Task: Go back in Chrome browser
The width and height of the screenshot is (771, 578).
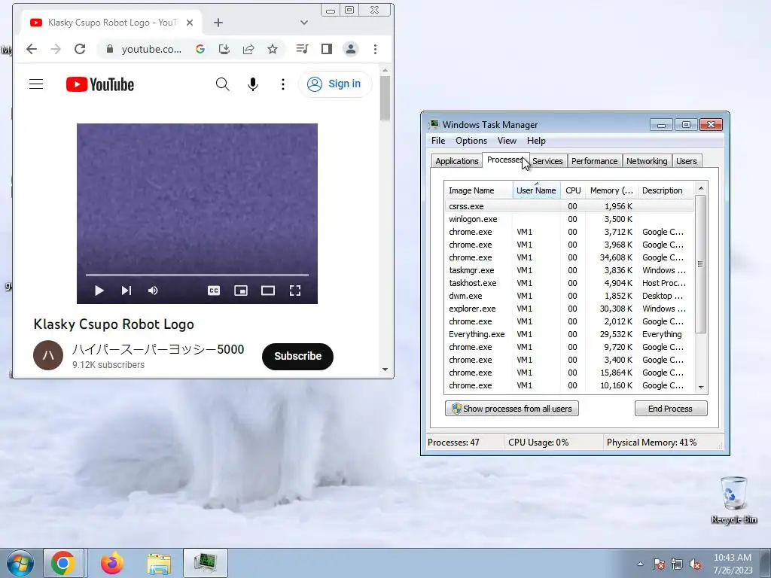Action: point(32,49)
